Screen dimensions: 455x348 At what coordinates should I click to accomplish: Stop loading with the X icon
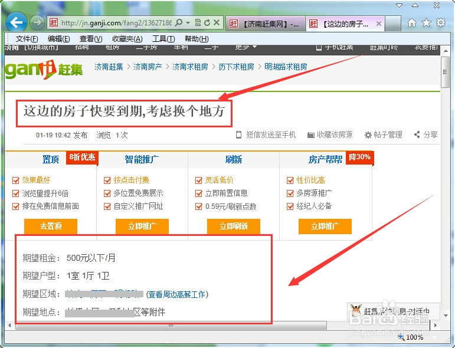tap(217, 22)
